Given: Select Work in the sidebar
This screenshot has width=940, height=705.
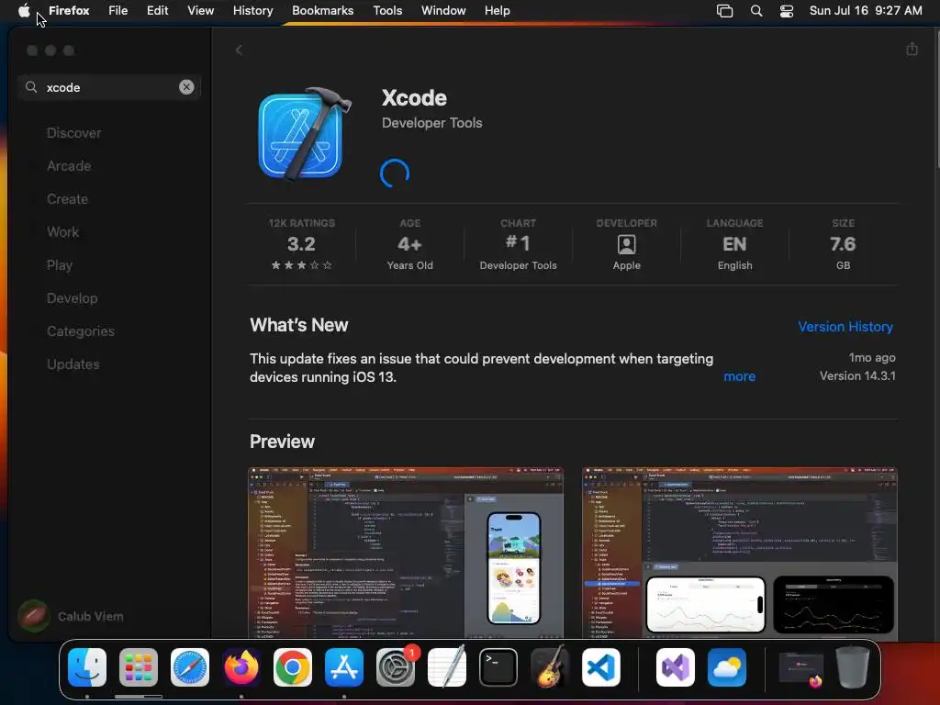Looking at the screenshot, I should (x=63, y=232).
